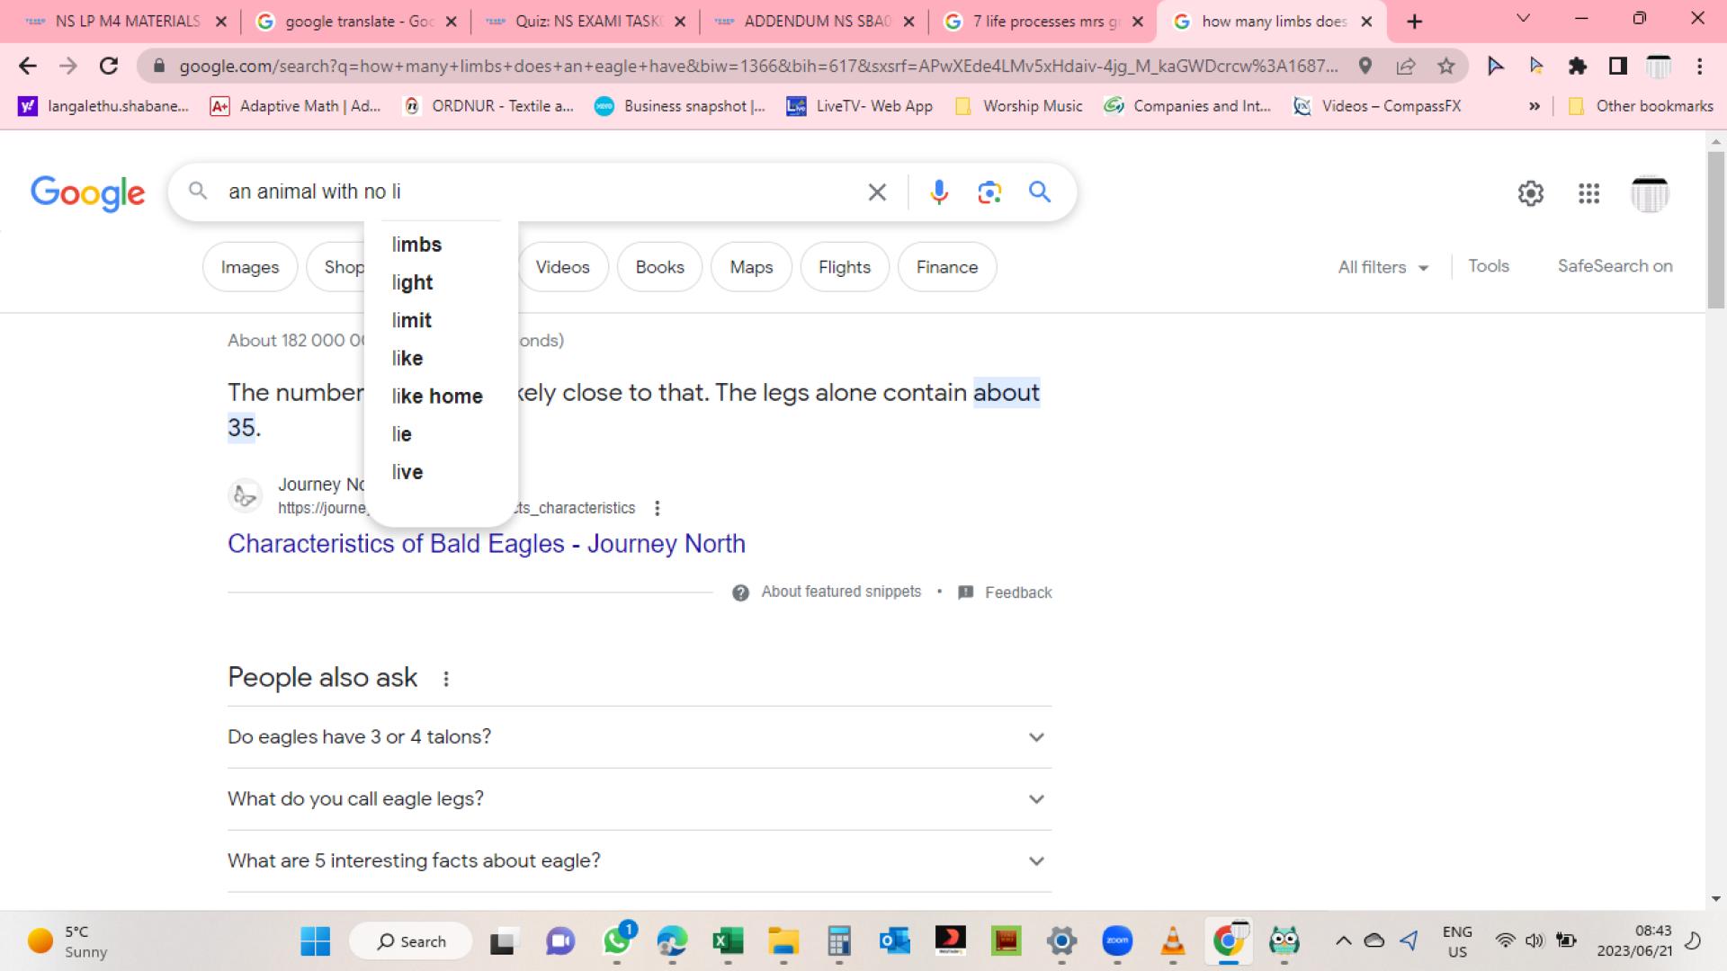Open Google quick settings gear
Image resolution: width=1727 pixels, height=971 pixels.
click(1531, 193)
